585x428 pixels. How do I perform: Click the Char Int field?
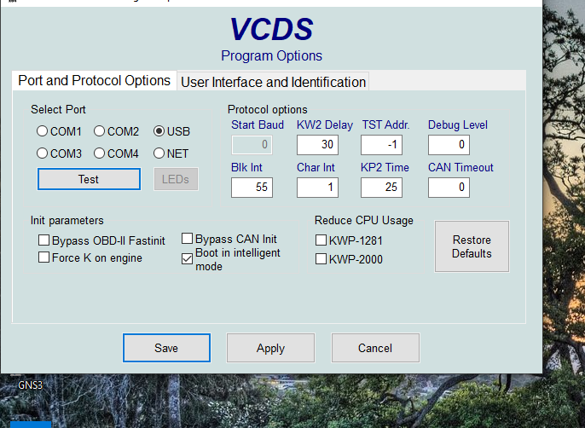point(317,188)
